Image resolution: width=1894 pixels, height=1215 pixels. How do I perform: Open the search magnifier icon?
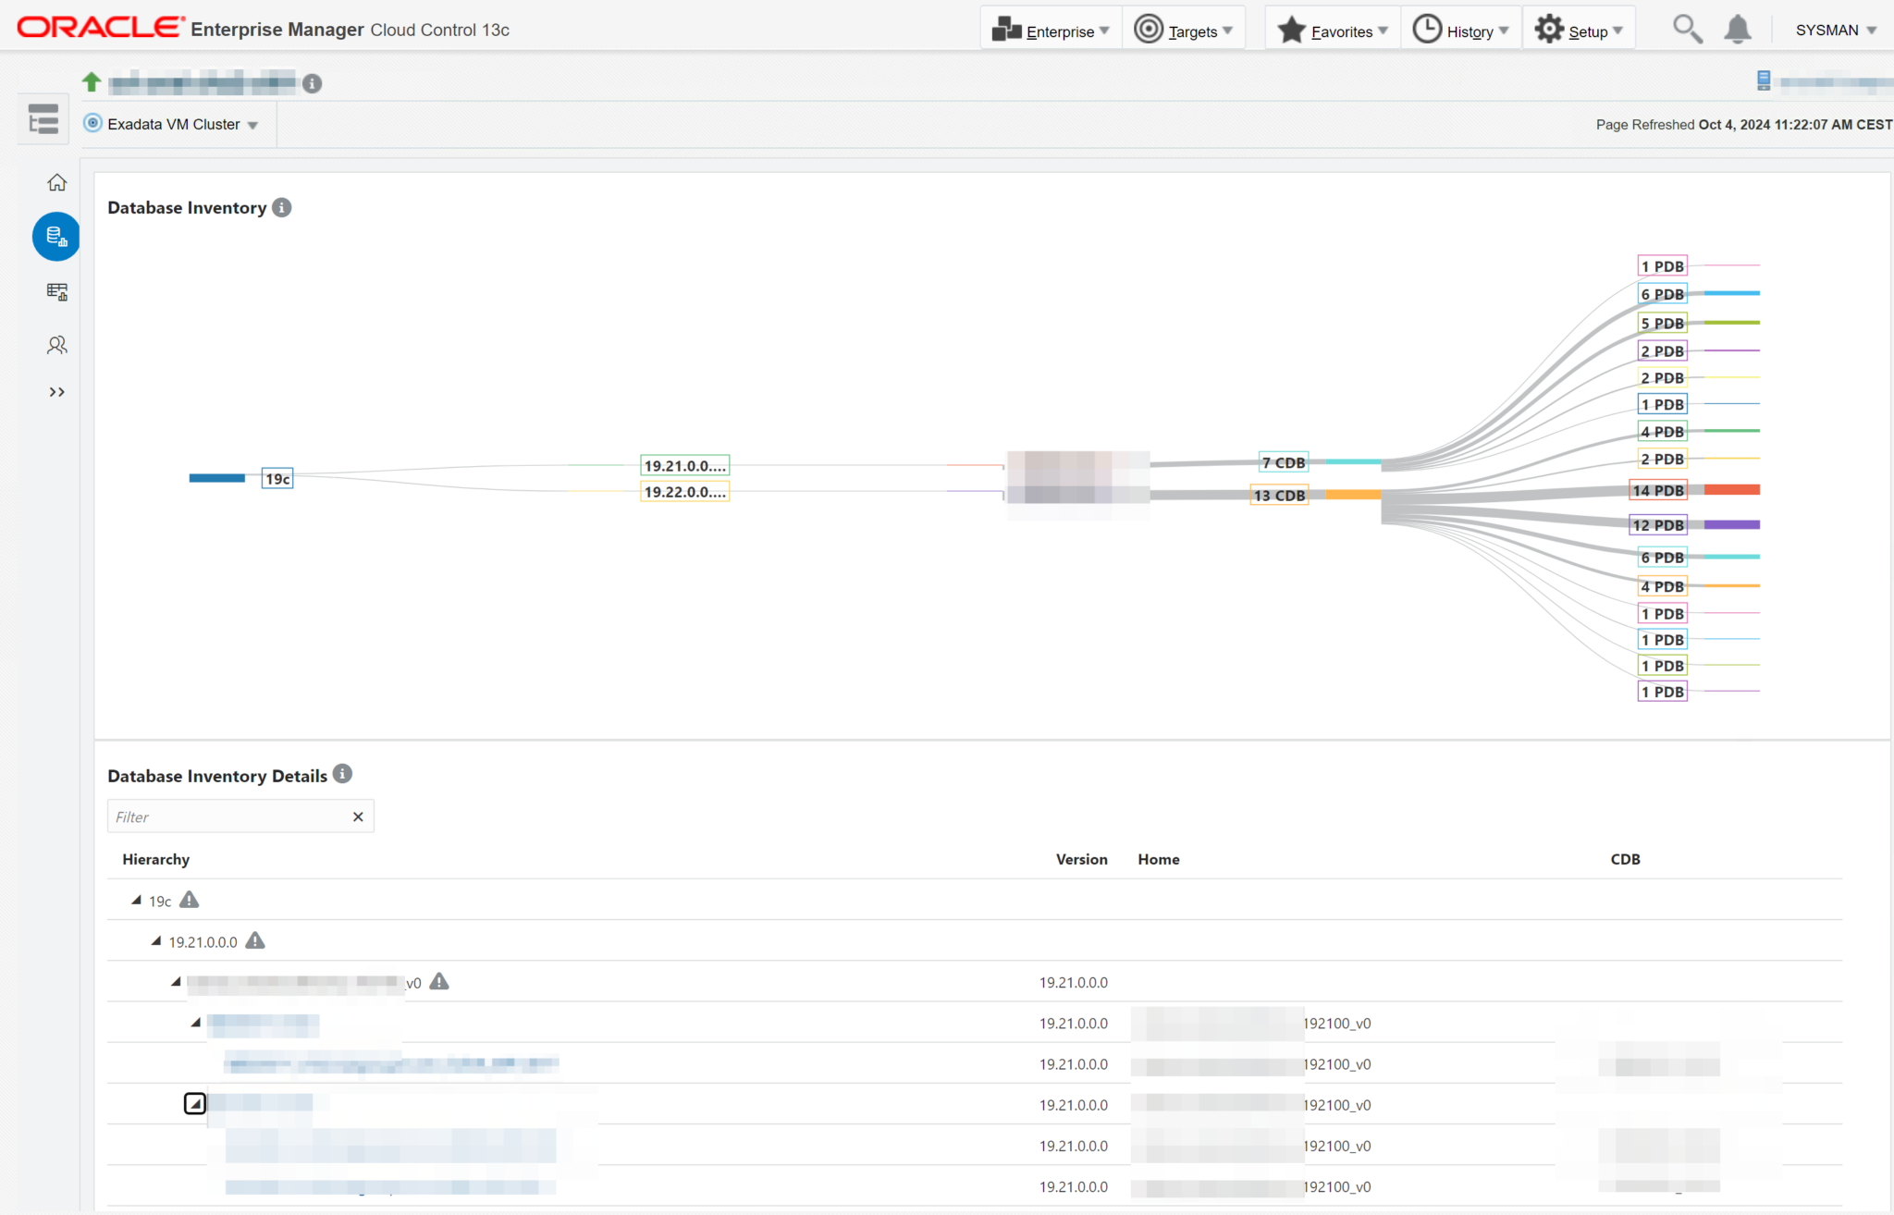[1687, 30]
